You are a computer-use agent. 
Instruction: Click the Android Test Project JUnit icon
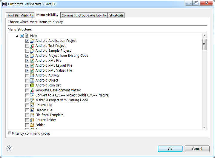[x=32, y=46]
